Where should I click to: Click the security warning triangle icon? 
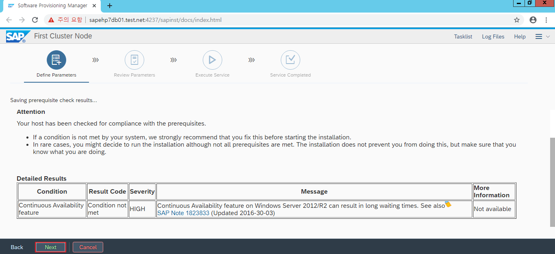pos(51,20)
